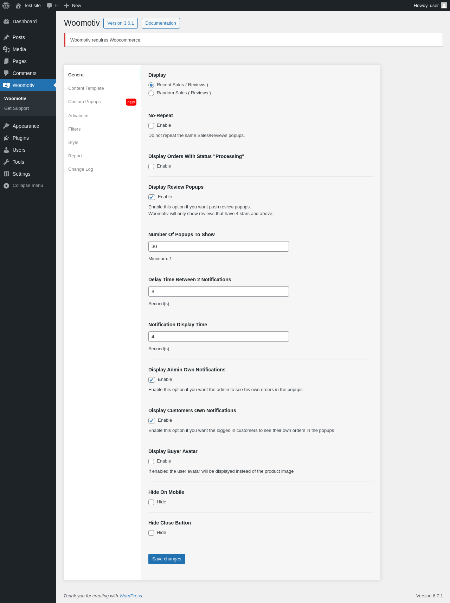Click the Tools wrench icon
Screen dimensions: 450x603
pyautogui.click(x=6, y=162)
